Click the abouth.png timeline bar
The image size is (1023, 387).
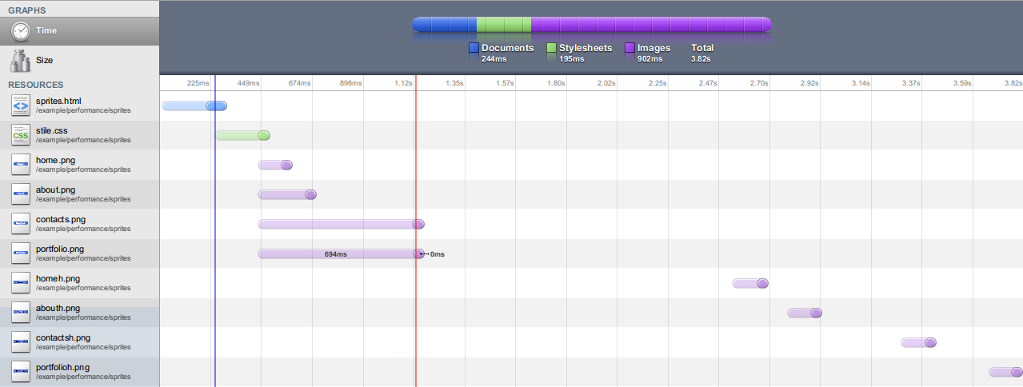pyautogui.click(x=805, y=313)
